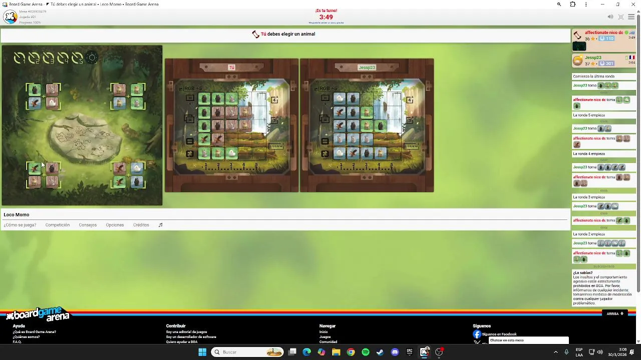The width and height of the screenshot is (641, 360).
Task: Click 'Comienza la última ronda' log entry
Action: (594, 76)
